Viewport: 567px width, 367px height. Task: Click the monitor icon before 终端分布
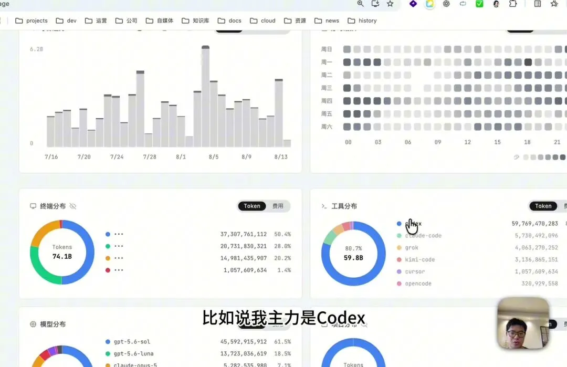[33, 206]
